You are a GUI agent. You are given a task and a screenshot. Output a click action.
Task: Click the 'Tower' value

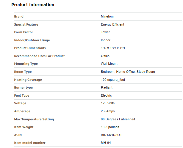[105, 32]
